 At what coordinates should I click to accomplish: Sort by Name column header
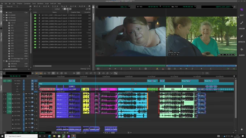click(54, 12)
